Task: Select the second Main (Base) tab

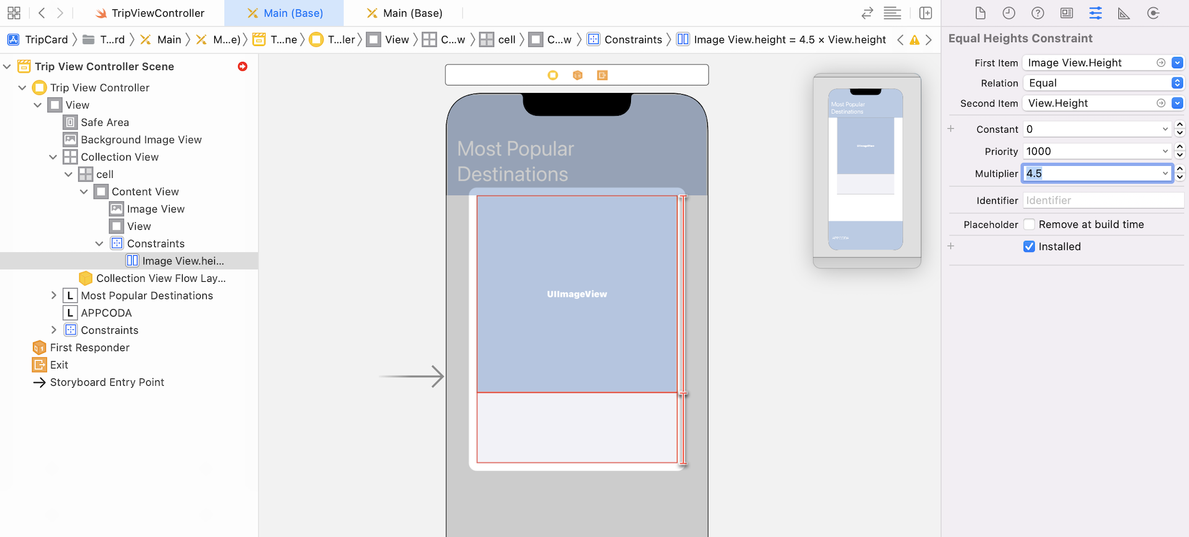Action: click(x=405, y=13)
